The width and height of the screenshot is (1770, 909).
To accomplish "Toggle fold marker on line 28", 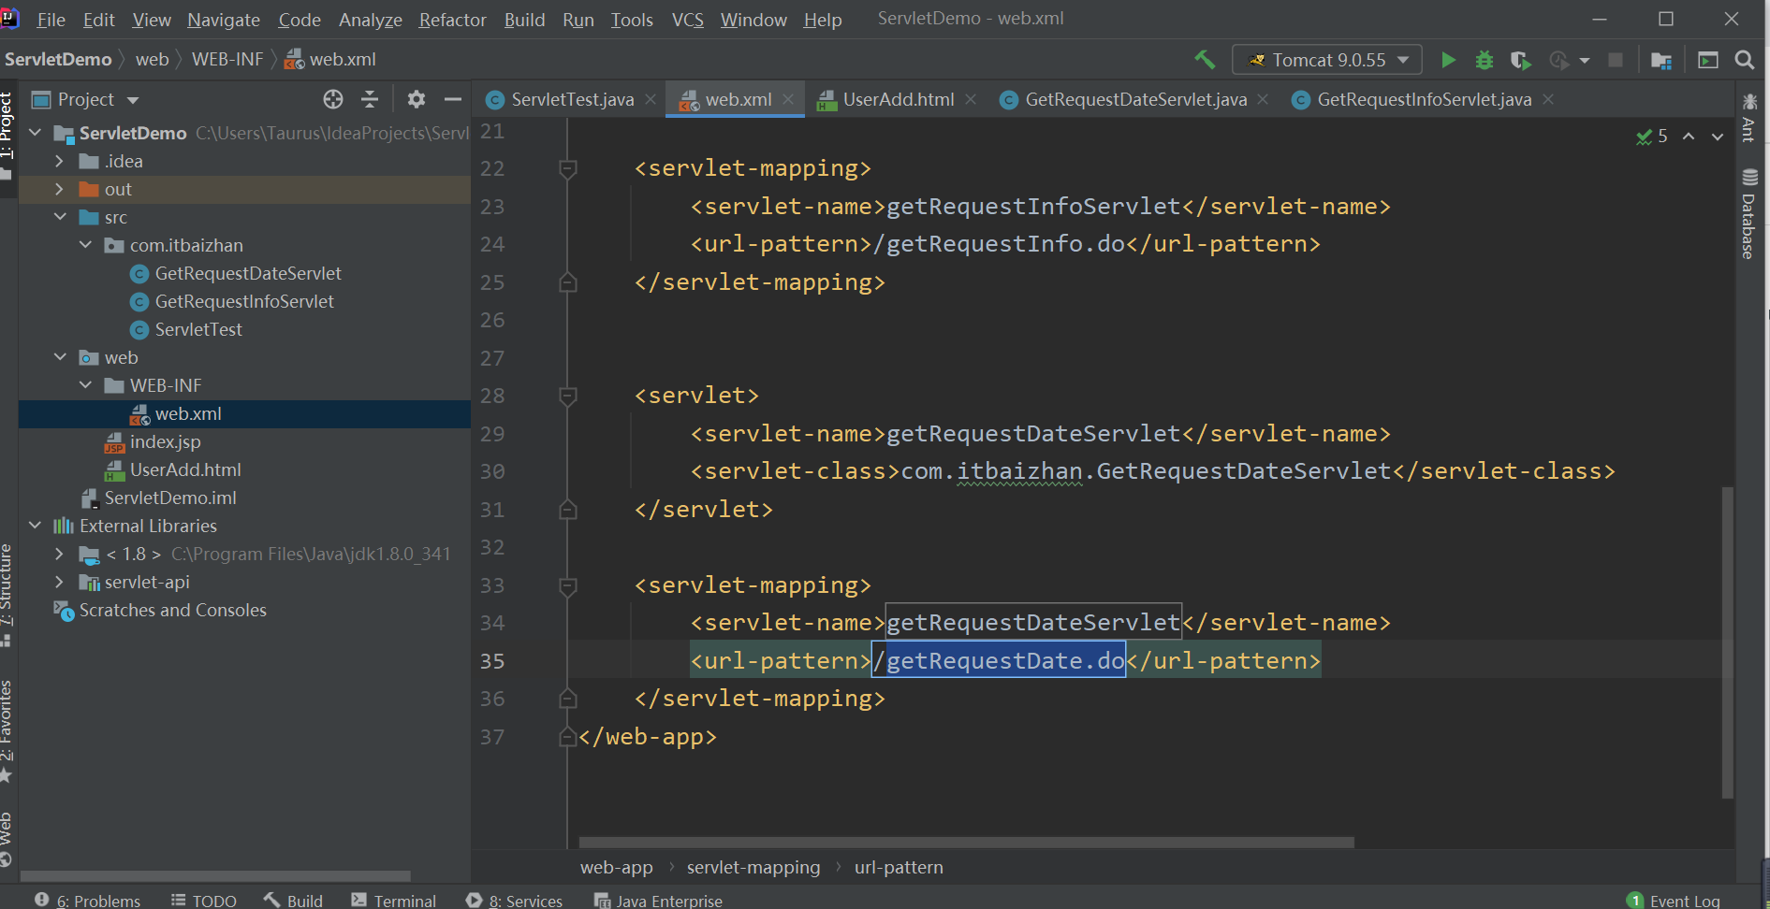I will pos(567,397).
